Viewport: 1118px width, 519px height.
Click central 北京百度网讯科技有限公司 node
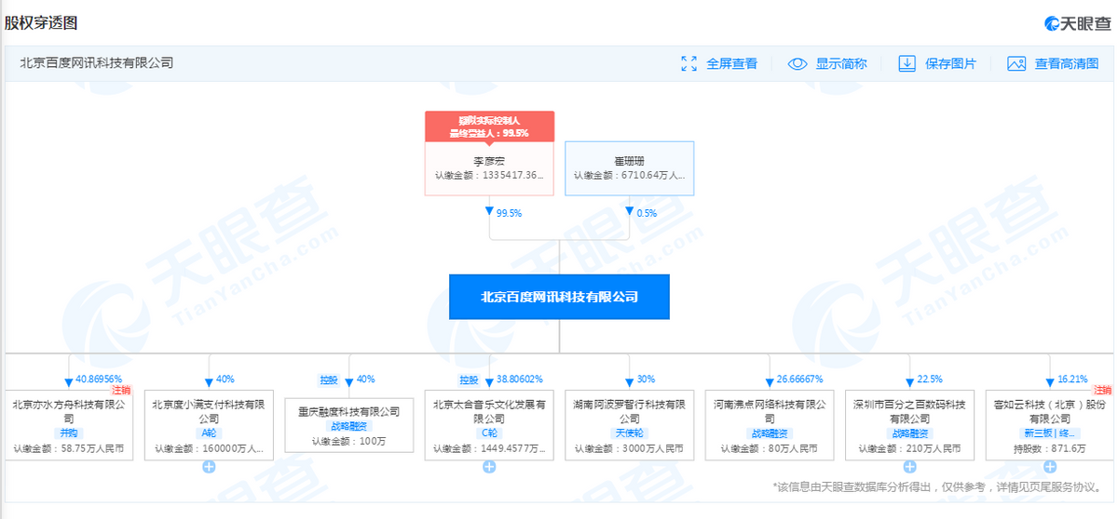point(559,297)
